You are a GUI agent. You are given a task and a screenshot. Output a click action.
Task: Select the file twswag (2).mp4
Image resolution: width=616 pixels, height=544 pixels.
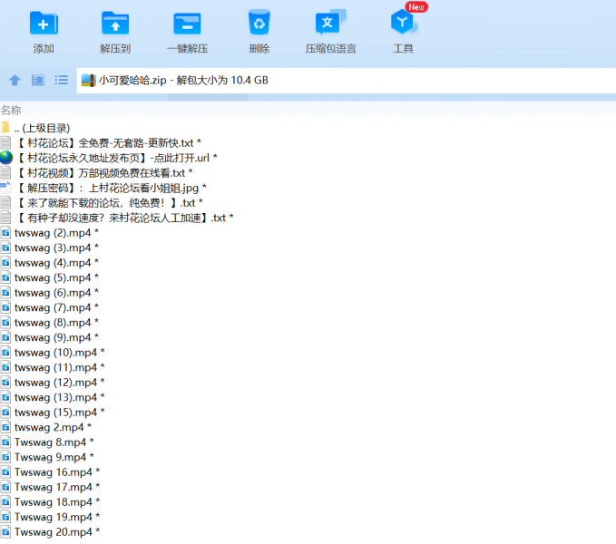[53, 233]
